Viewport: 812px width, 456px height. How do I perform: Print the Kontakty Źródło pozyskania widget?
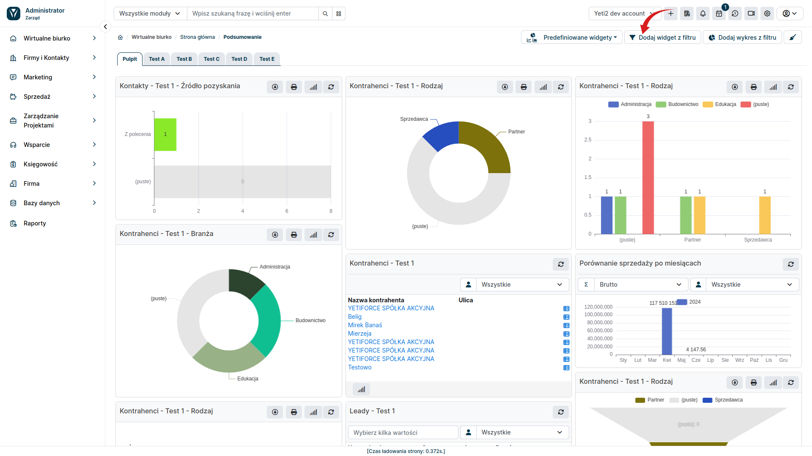(x=294, y=87)
